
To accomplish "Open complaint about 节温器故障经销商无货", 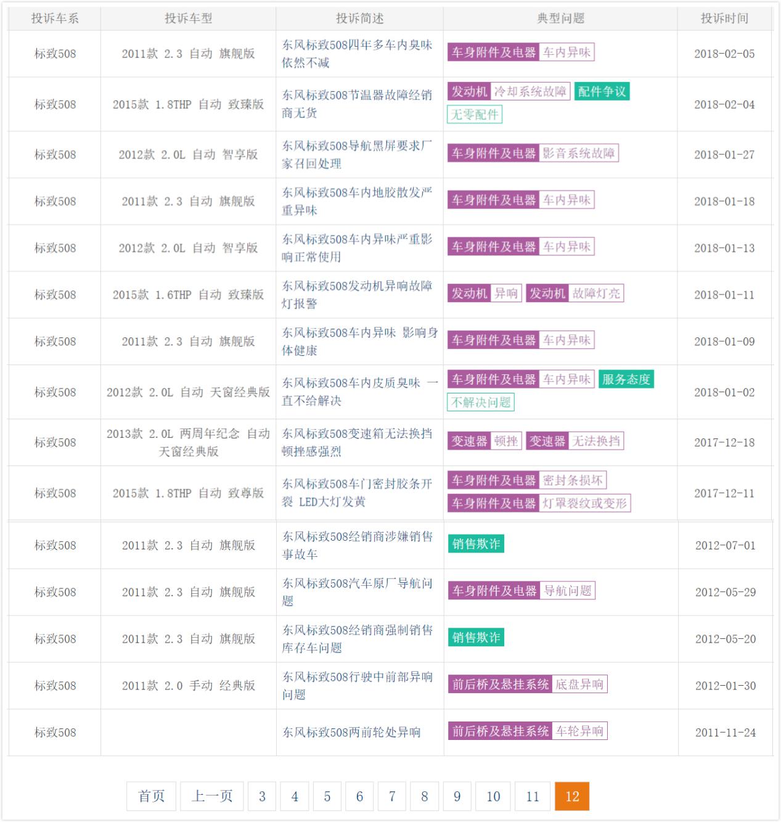I will [357, 104].
